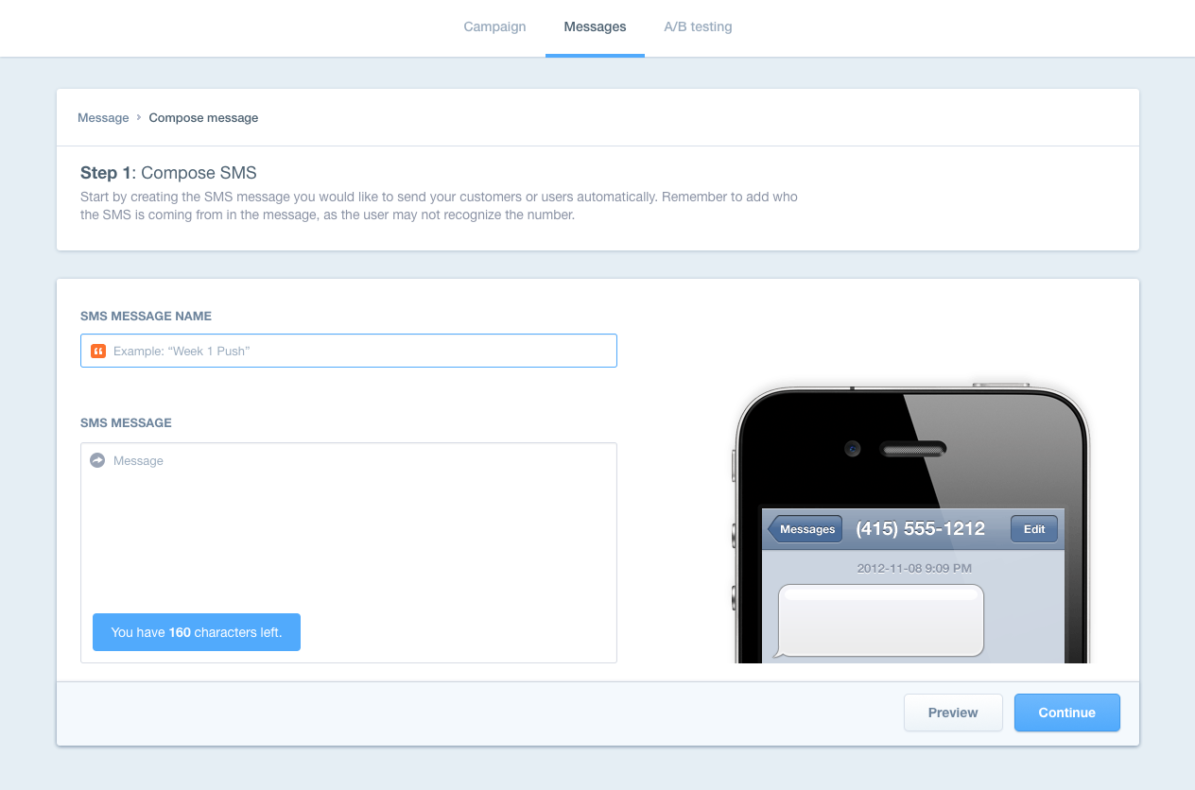Image resolution: width=1195 pixels, height=790 pixels.
Task: Click the 160 characters left counter
Action: click(x=197, y=632)
